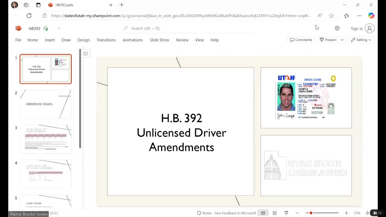386x217 pixels.
Task: Select the Animations tab
Action: 133,40
